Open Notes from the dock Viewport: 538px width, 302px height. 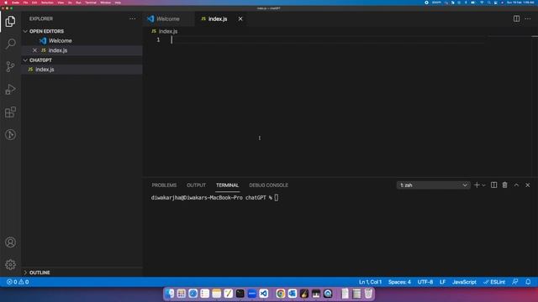pos(217,294)
